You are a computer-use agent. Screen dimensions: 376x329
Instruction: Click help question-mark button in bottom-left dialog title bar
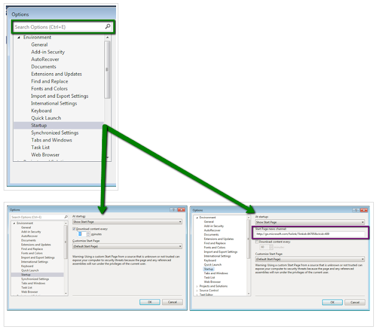[173, 210]
